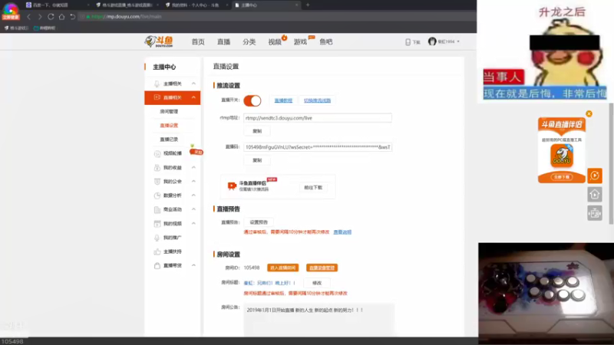This screenshot has width=614, height=345.
Task: Click the 斗鱼直播伴侣 camera icon in the card
Action: (x=232, y=186)
